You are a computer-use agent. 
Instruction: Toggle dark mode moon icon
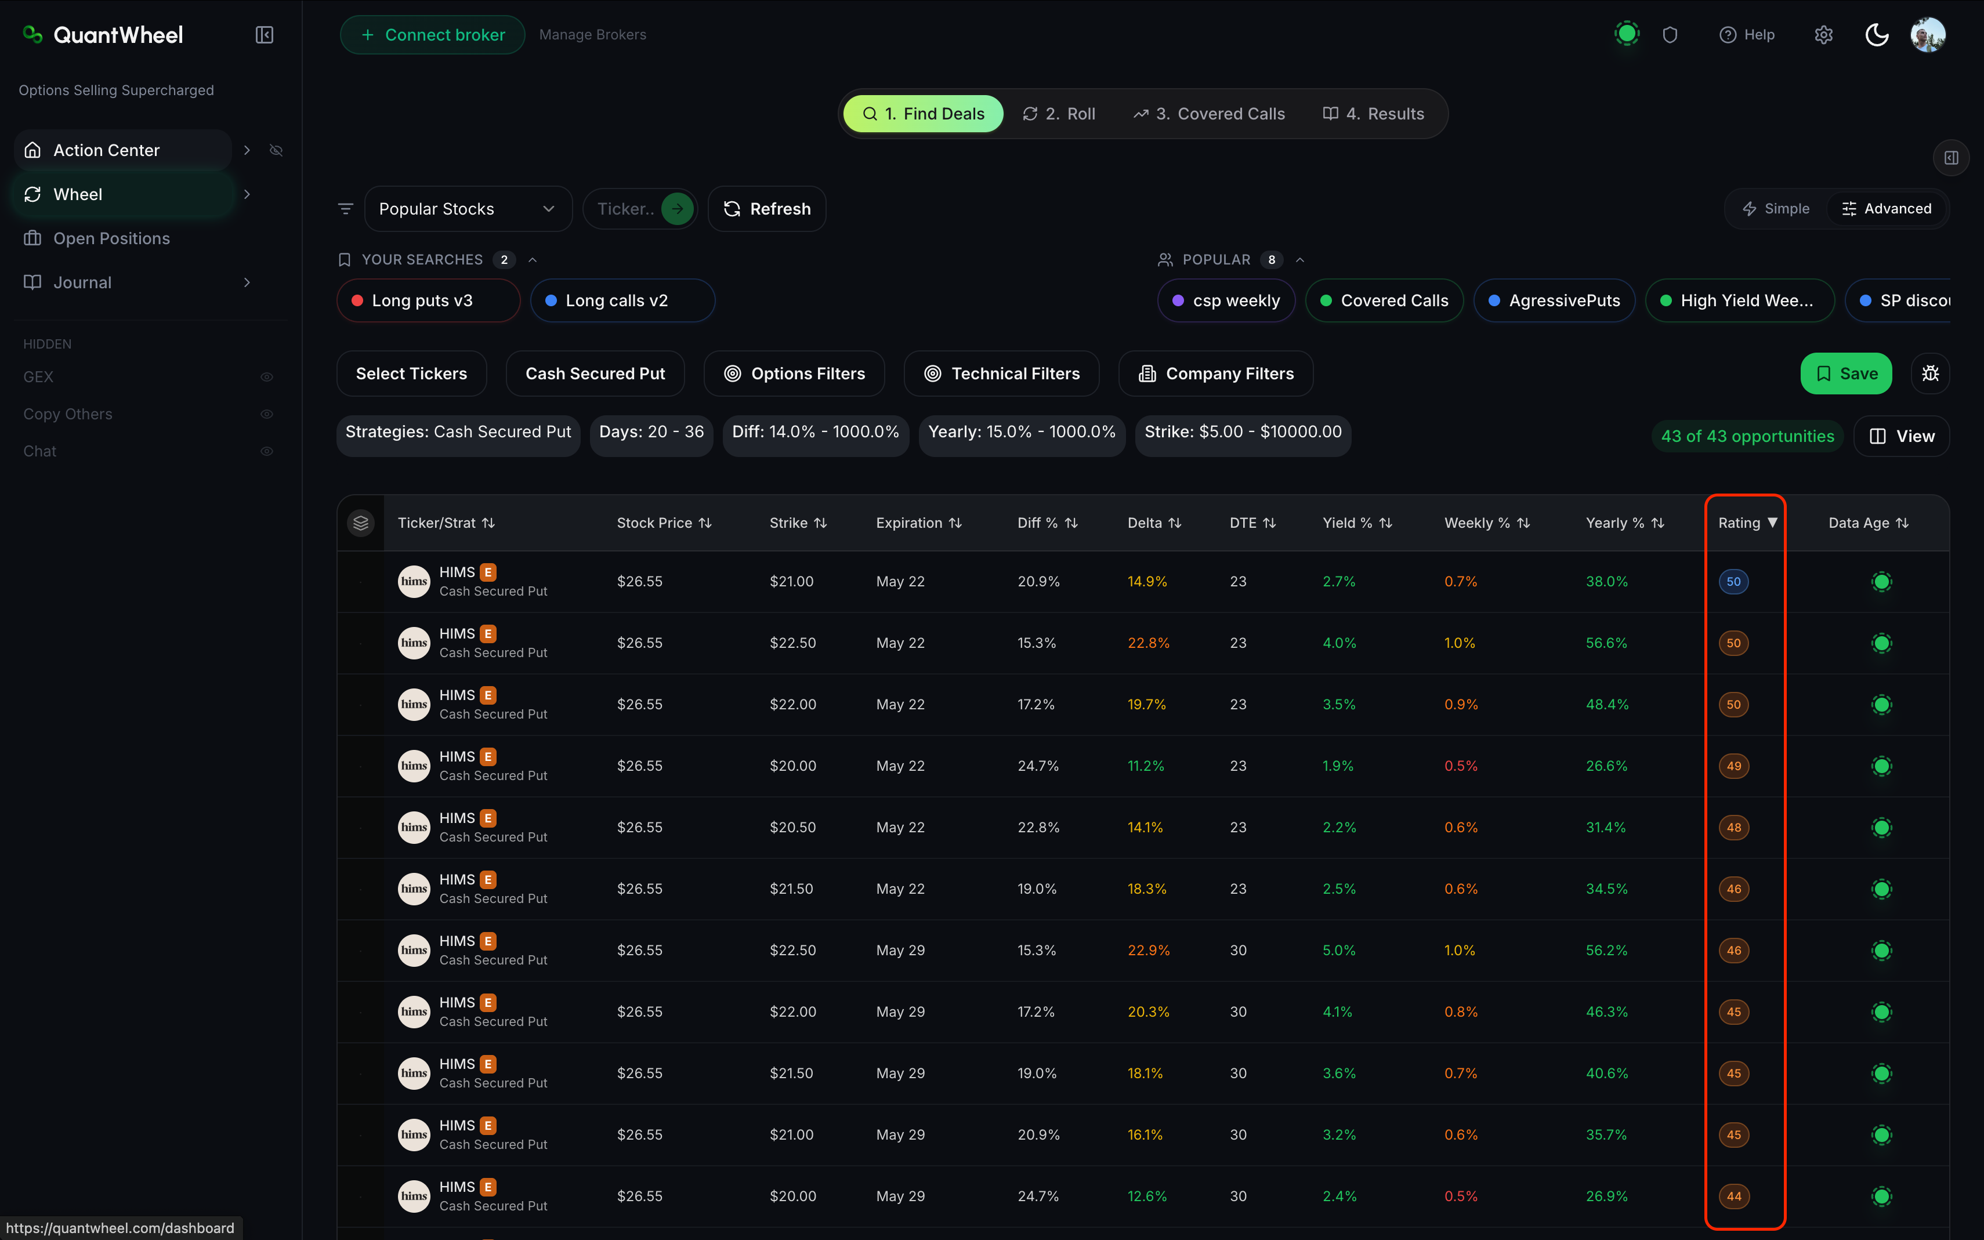tap(1877, 34)
